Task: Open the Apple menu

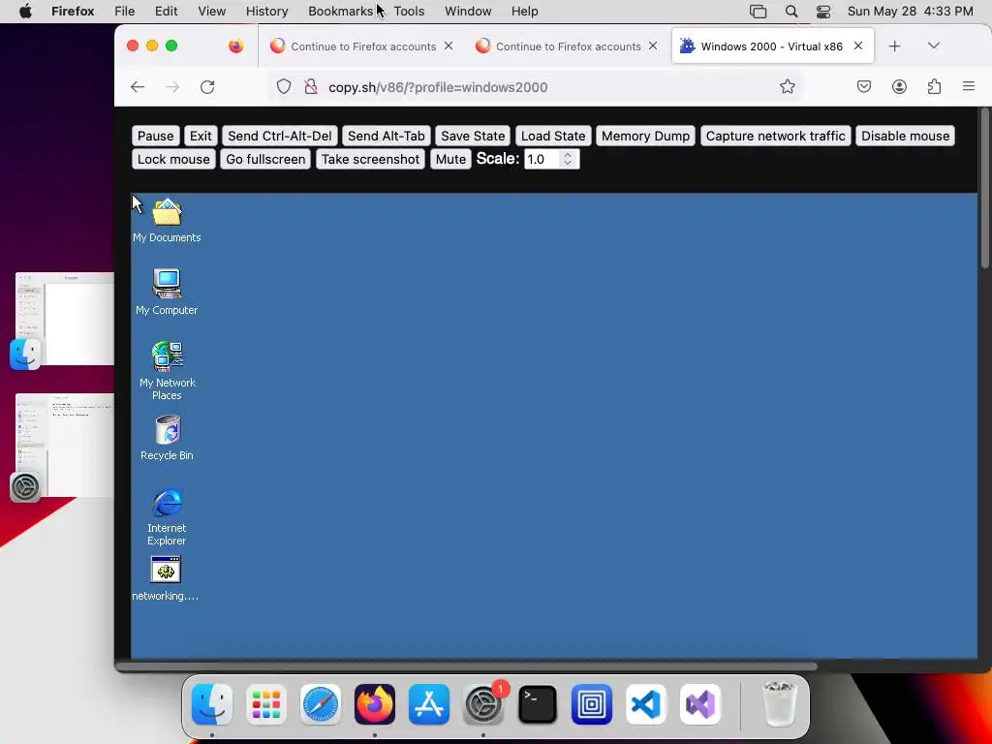Action: [25, 12]
